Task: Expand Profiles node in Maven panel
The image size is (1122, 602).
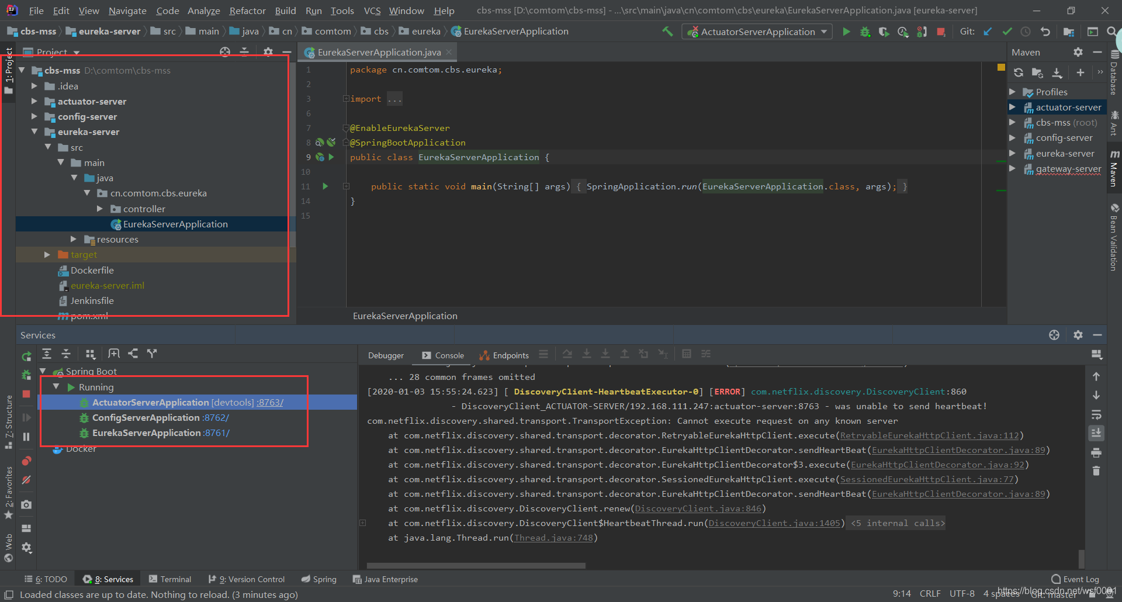Action: (1013, 92)
